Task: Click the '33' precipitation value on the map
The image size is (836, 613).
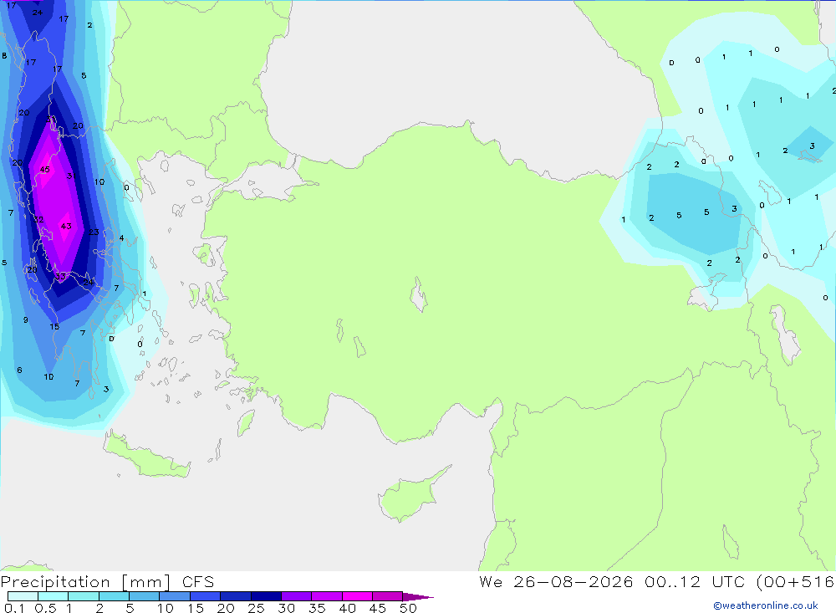Action: click(x=60, y=276)
